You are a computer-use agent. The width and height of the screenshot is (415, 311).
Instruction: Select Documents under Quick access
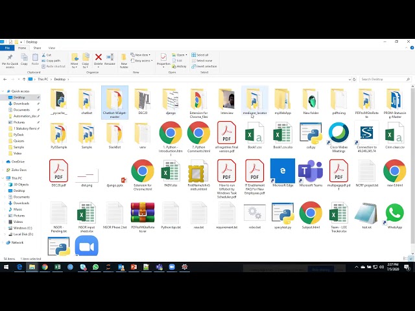(x=21, y=109)
